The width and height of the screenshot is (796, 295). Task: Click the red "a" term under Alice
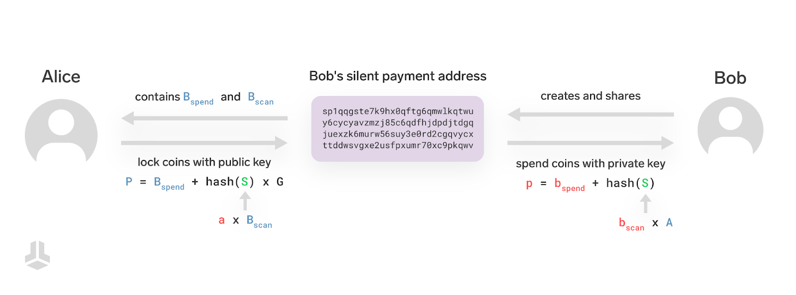222,221
